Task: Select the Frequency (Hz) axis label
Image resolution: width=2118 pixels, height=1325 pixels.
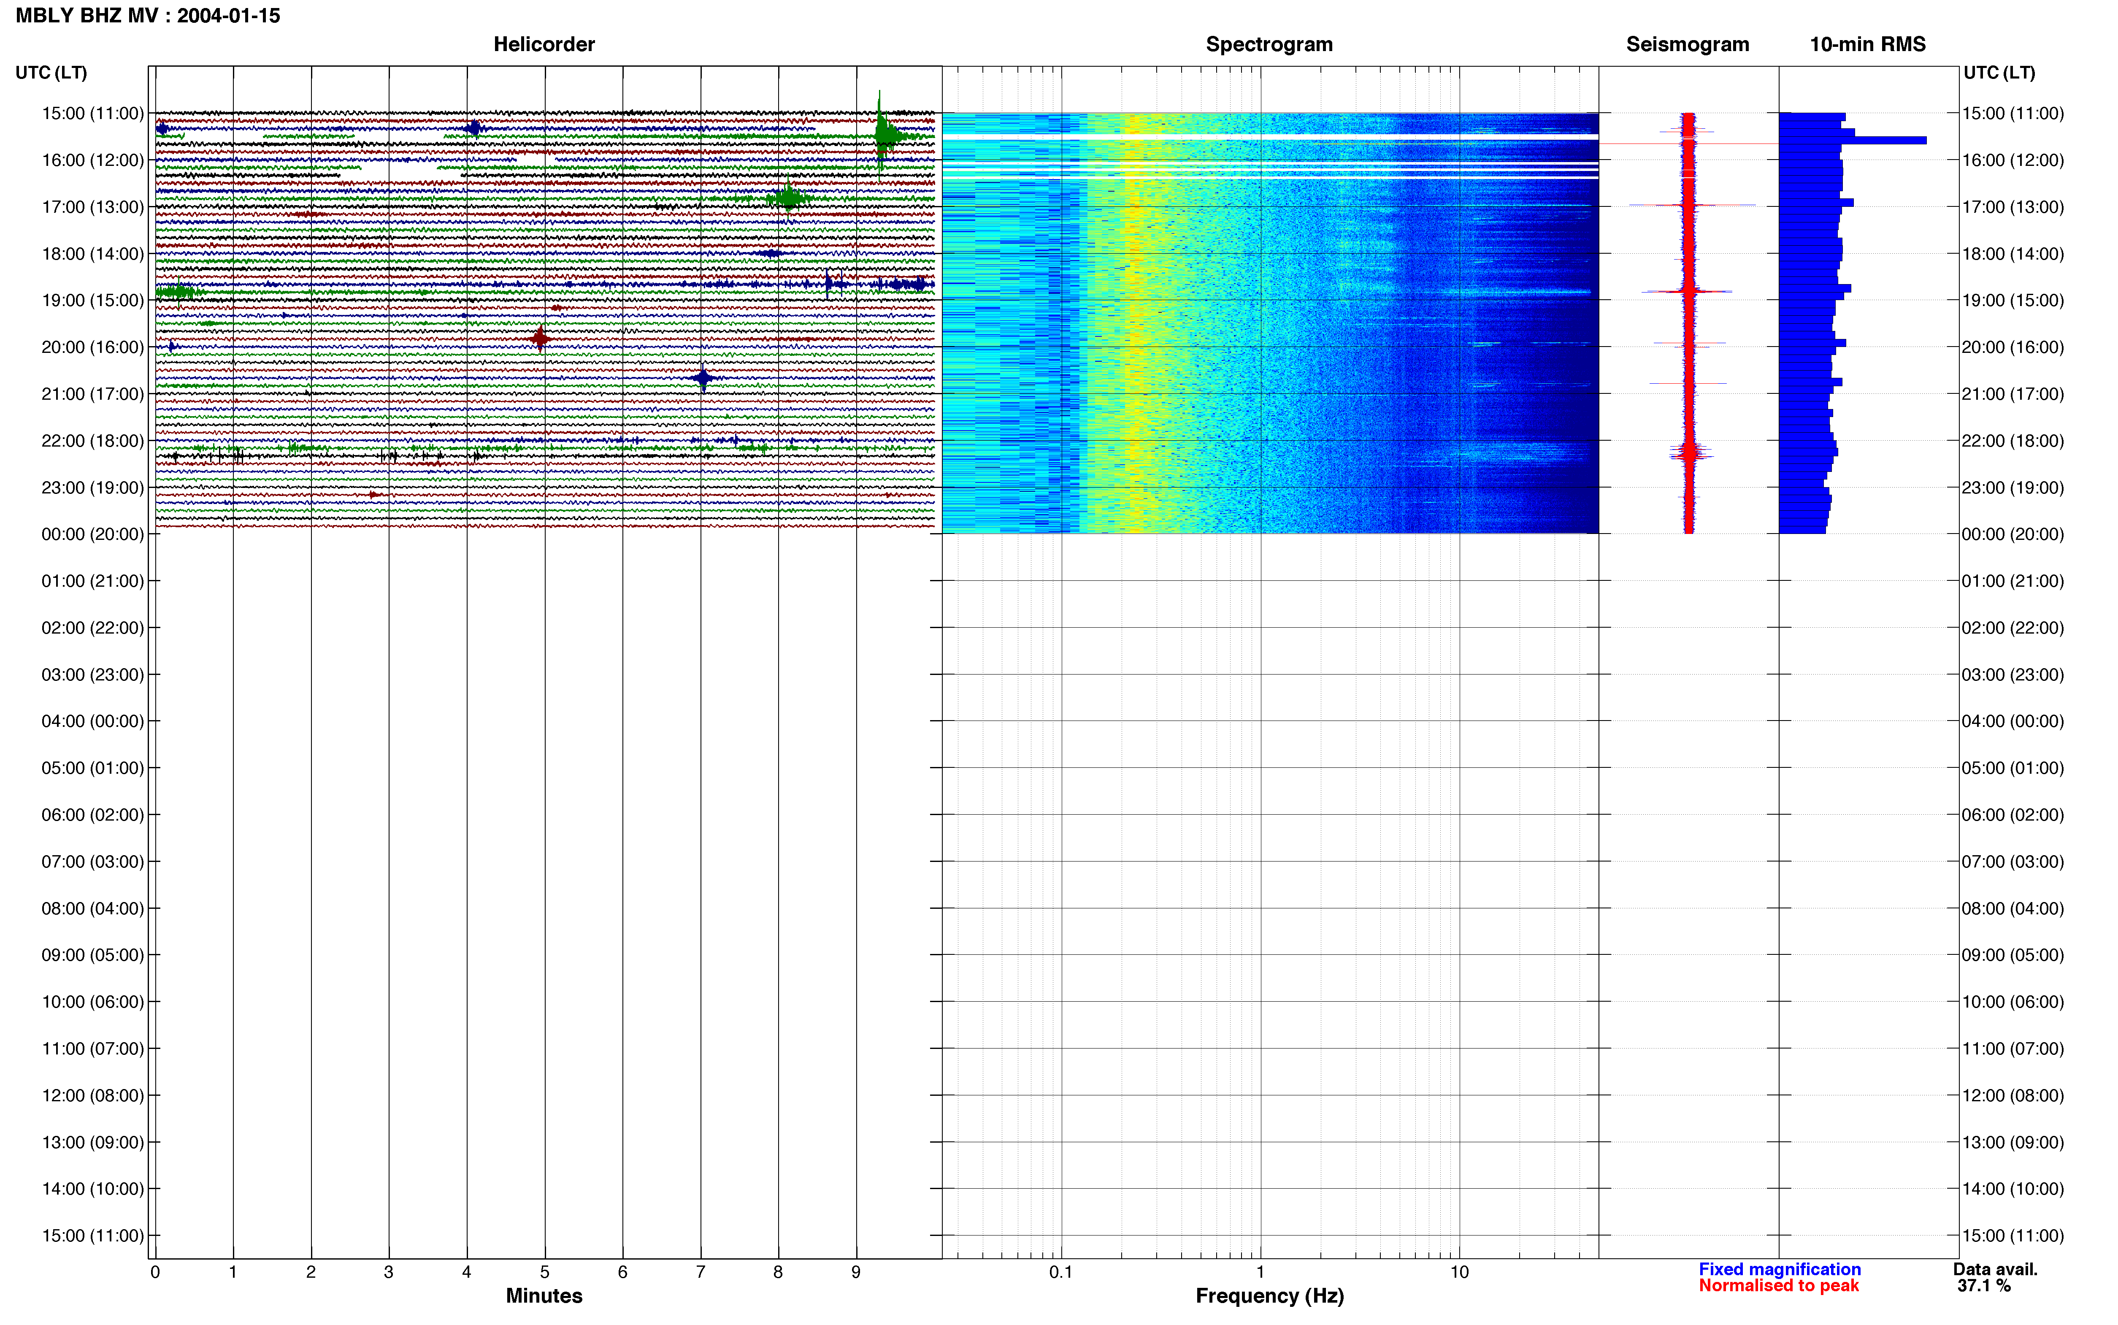Action: click(x=1269, y=1295)
